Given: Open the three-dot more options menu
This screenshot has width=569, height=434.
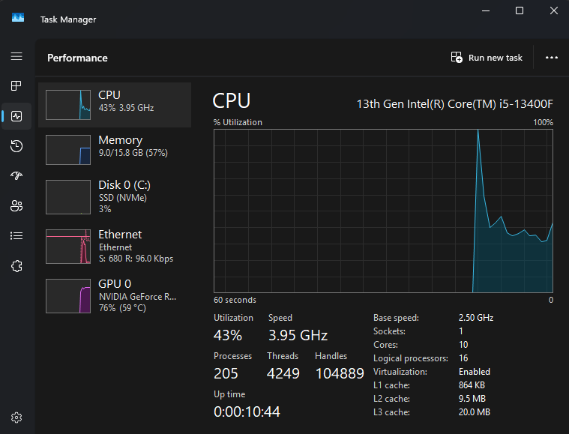Looking at the screenshot, I should tap(552, 58).
